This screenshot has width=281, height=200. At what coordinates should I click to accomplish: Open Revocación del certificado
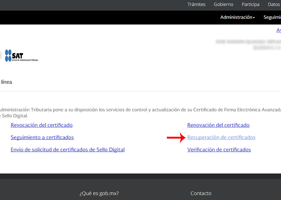(x=42, y=125)
